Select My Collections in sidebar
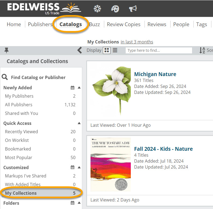This screenshot has width=213, height=209. point(41,193)
